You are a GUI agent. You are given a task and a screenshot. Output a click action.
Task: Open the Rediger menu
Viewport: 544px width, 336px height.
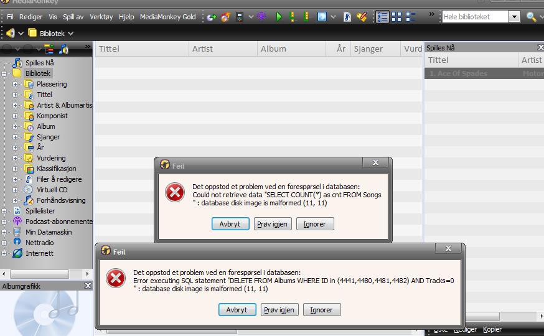pyautogui.click(x=30, y=17)
